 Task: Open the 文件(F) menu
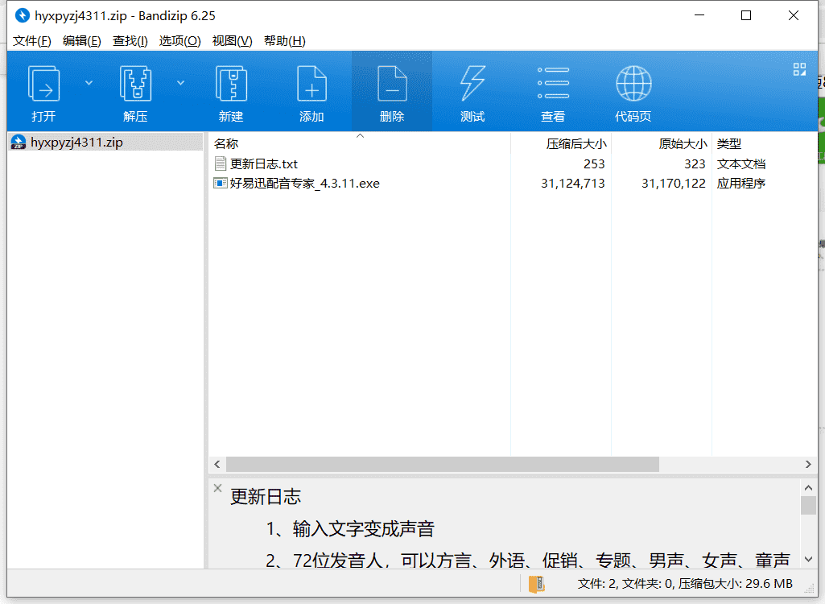click(x=32, y=40)
